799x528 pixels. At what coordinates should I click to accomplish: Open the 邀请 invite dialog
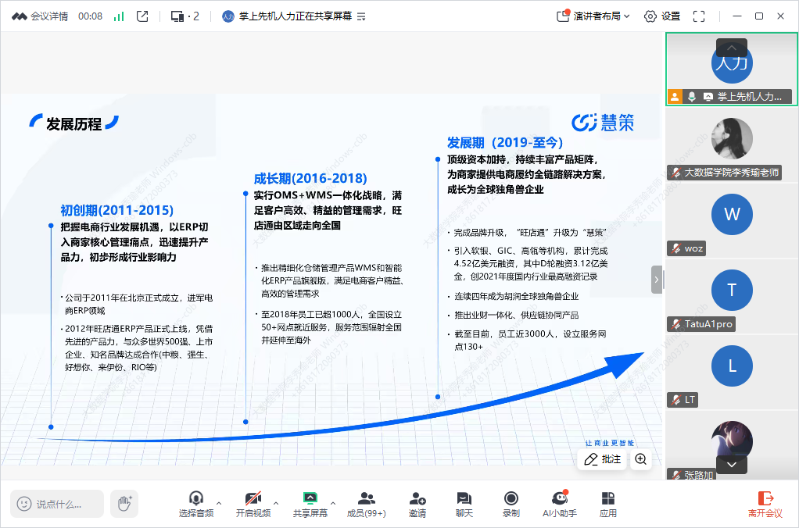417,504
